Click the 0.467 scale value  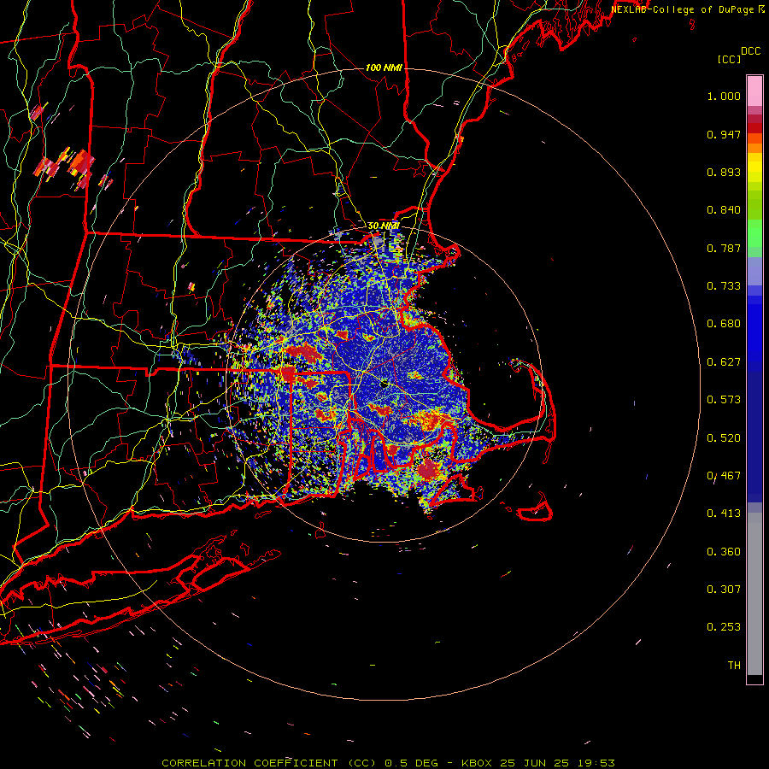pyautogui.click(x=724, y=476)
